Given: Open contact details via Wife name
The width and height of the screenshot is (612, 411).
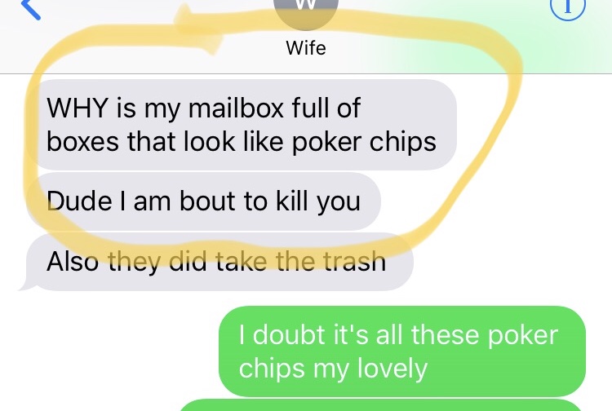Looking at the screenshot, I should (x=306, y=48).
